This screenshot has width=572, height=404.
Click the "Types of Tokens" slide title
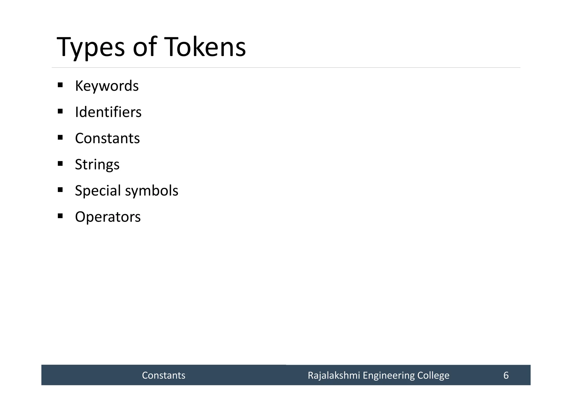pos(151,47)
